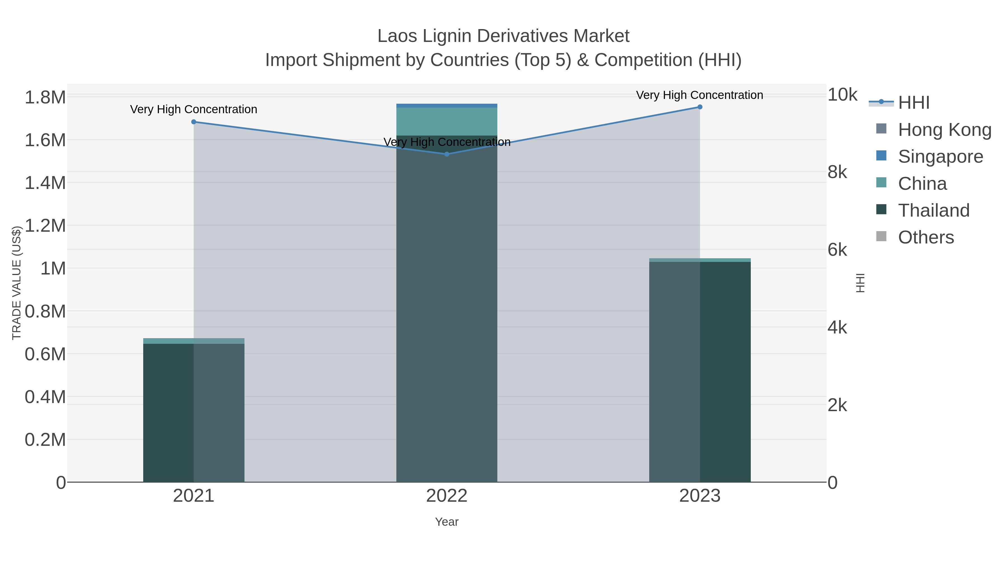Click the 1.2M left axis tick
Viewport: 1007px width, 566px height.
tap(45, 226)
